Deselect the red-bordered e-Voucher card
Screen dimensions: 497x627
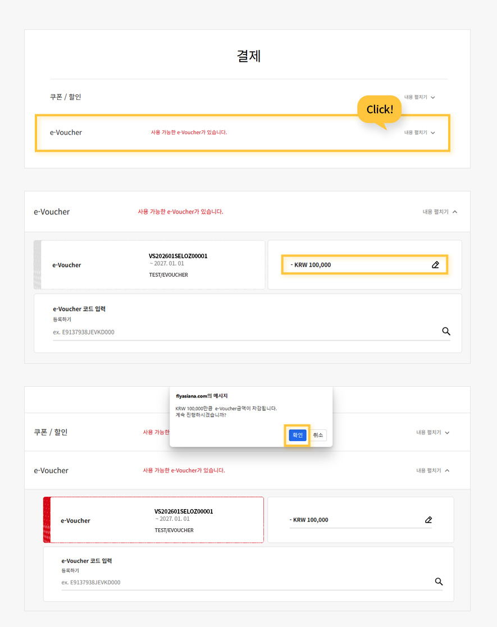(x=153, y=520)
